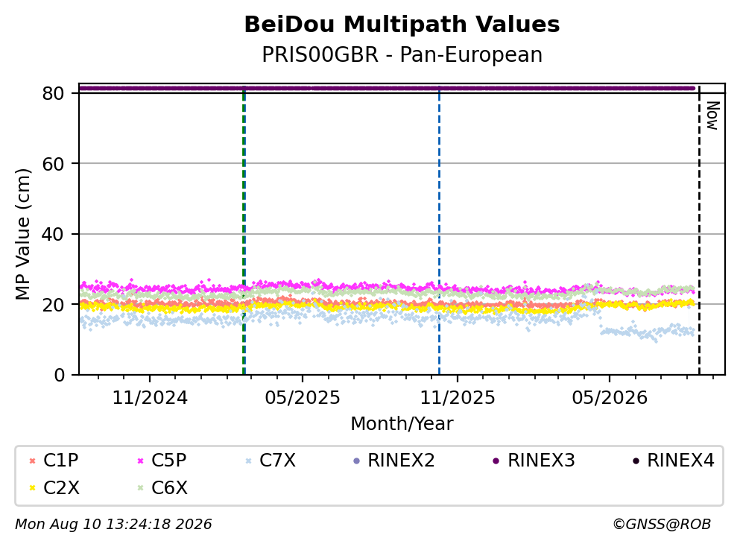This screenshot has height=547, width=740.
Task: Click the RINEX3 purple legend dot
Action: pos(496,461)
